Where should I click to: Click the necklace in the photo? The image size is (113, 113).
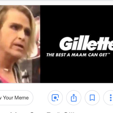click(6, 70)
